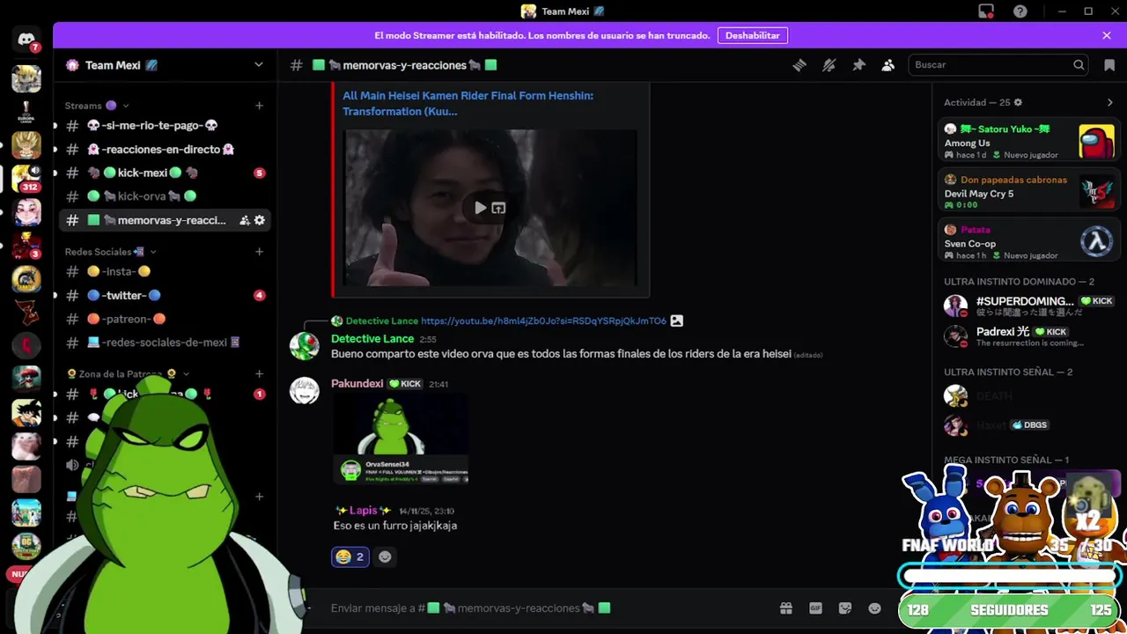
Task: Collapse the Redes Sociales category
Action: point(110,252)
